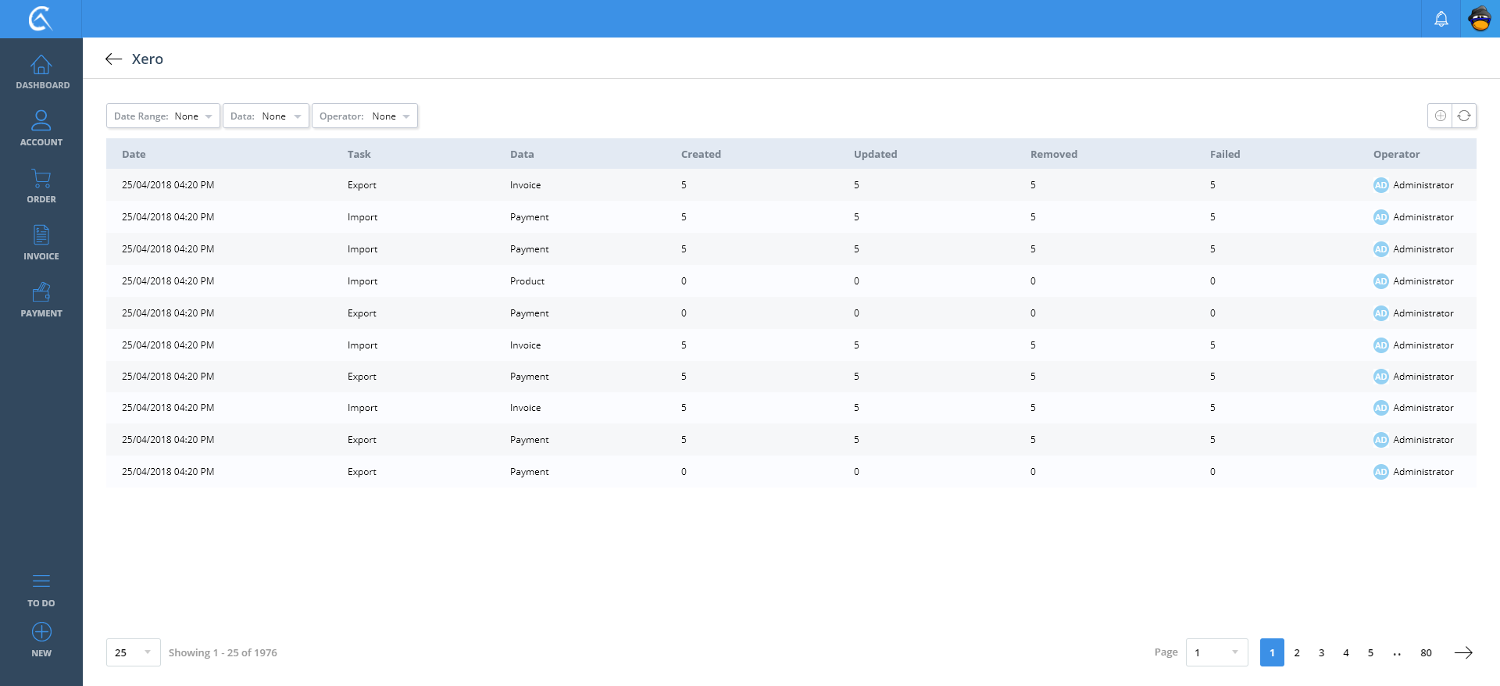Go to next page with the arrow
The image size is (1500, 686).
coord(1462,652)
